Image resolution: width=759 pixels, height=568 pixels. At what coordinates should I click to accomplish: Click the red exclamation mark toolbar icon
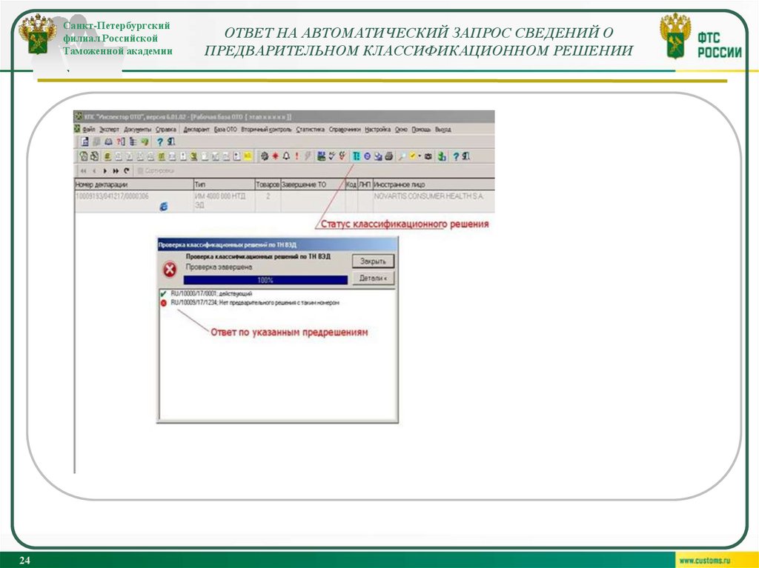pyautogui.click(x=296, y=156)
